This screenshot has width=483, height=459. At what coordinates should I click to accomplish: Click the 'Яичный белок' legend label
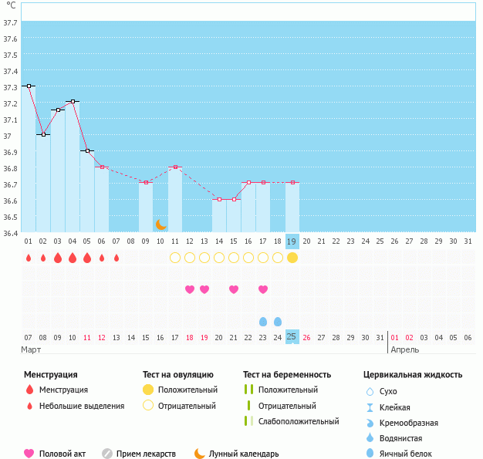406,454
